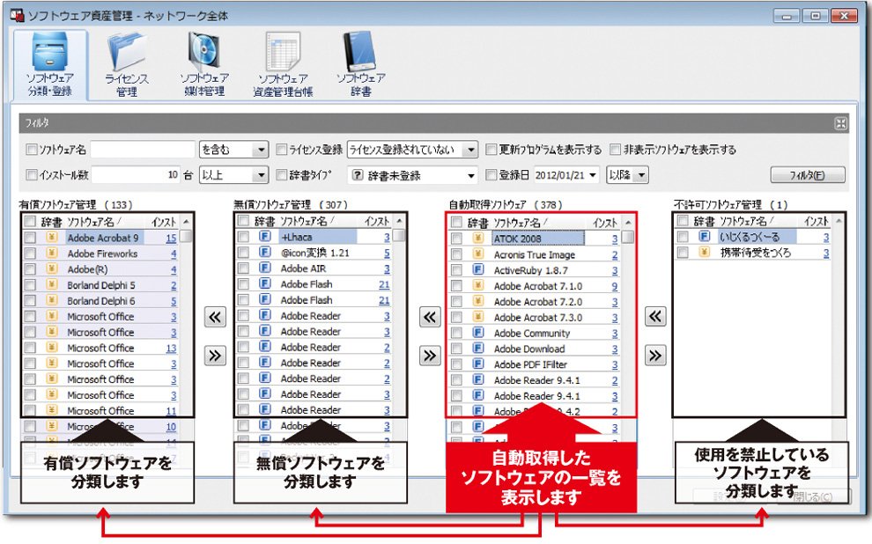Click the paid icon beside Borland Delphi 6

point(52,301)
